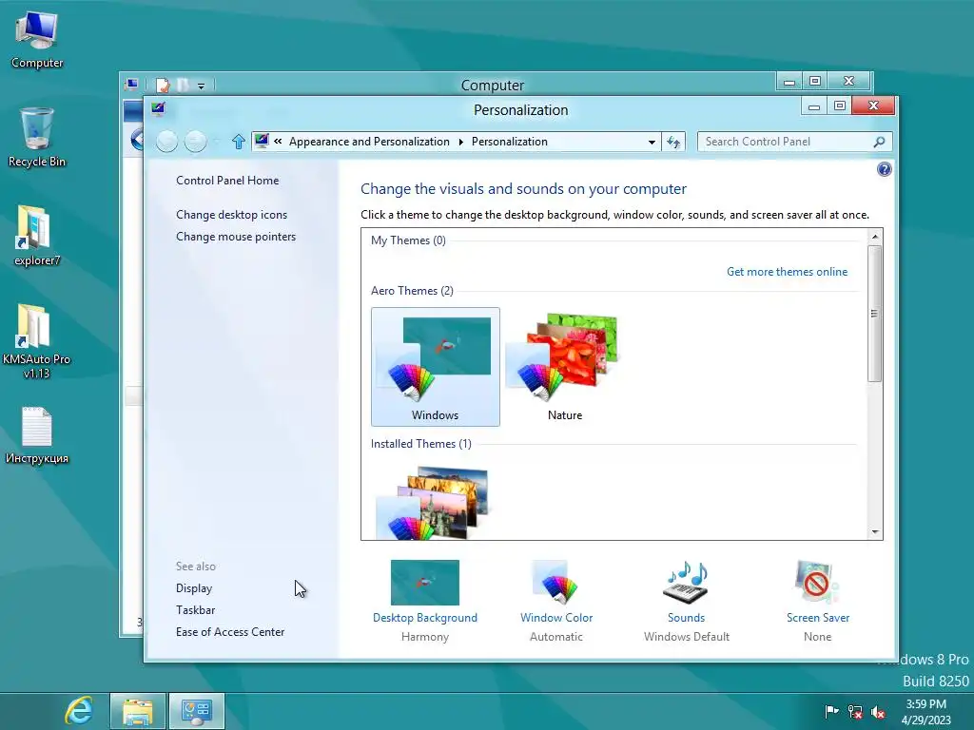Viewport: 974px width, 730px height.
Task: Go up one level with the up arrow
Action: (238, 142)
